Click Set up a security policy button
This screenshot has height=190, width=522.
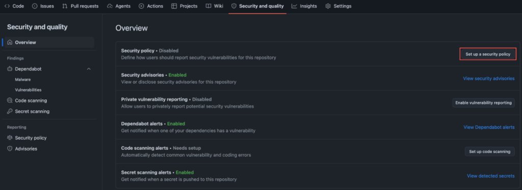pyautogui.click(x=488, y=54)
